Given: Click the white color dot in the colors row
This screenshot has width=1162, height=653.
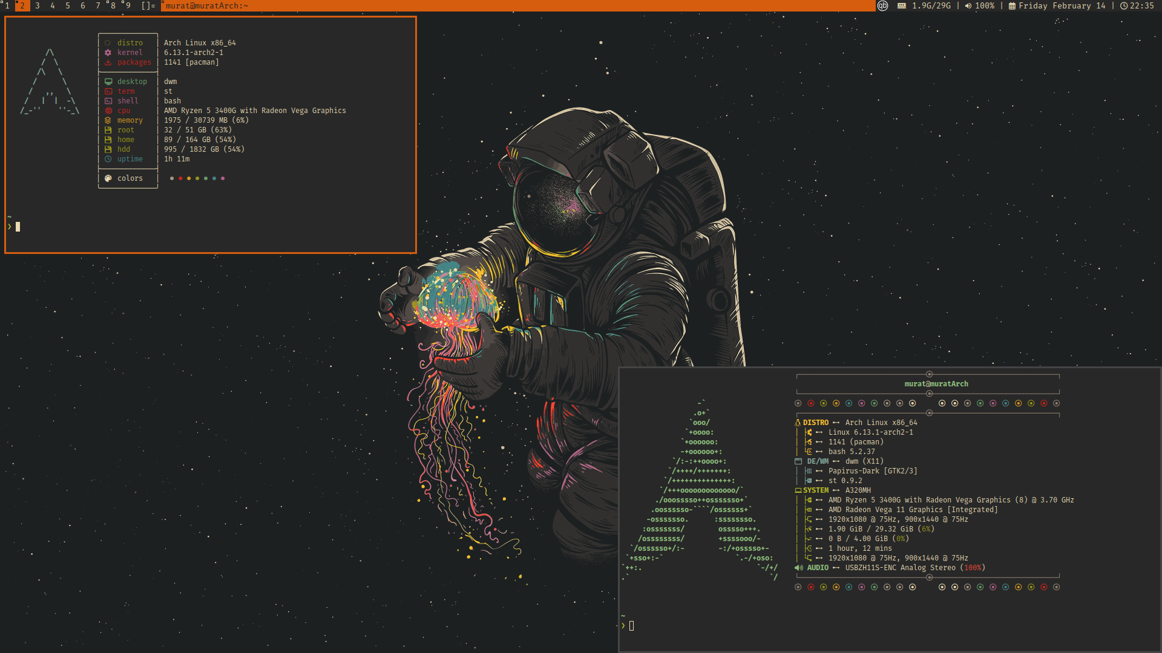Looking at the screenshot, I should (172, 178).
